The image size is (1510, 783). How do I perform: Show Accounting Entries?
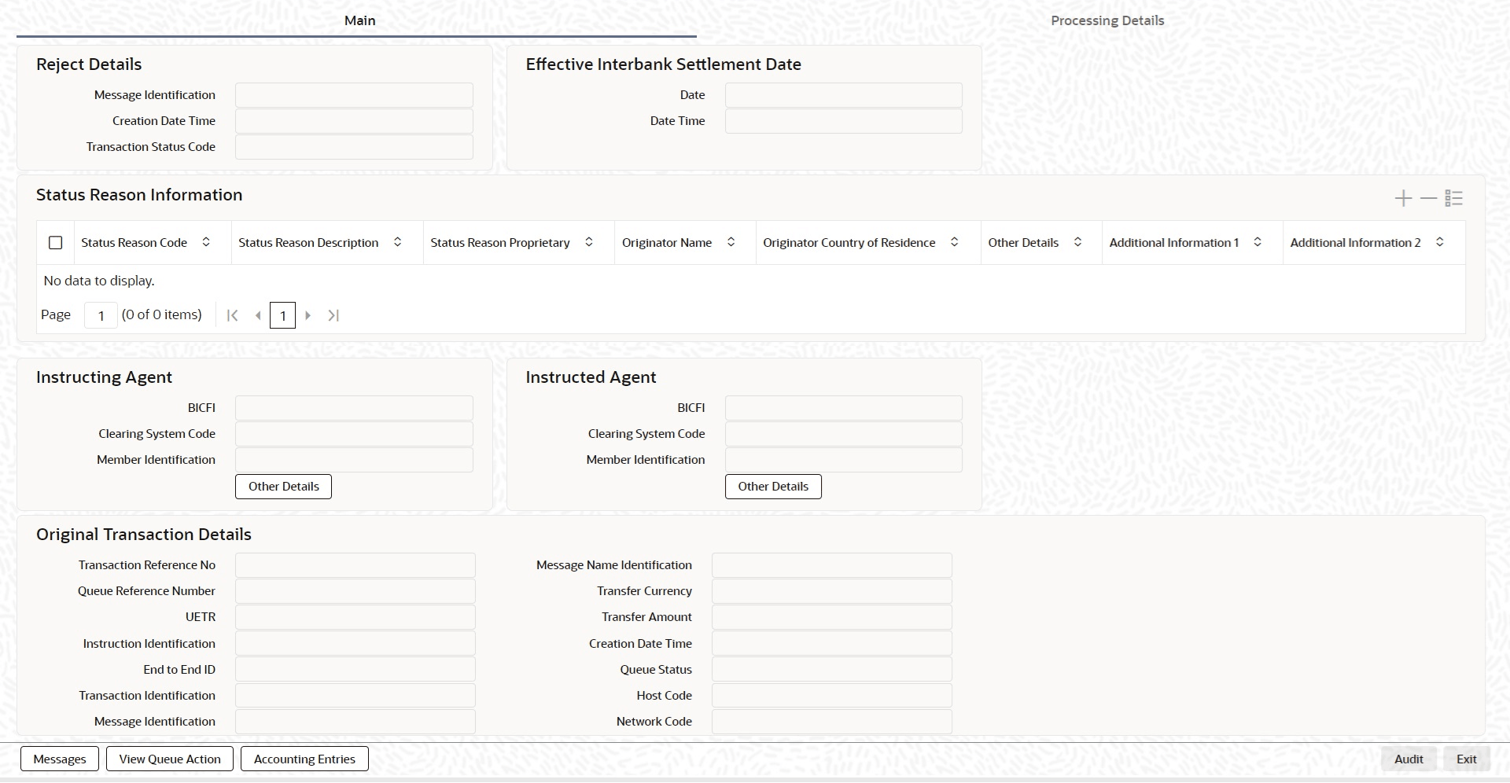(304, 759)
